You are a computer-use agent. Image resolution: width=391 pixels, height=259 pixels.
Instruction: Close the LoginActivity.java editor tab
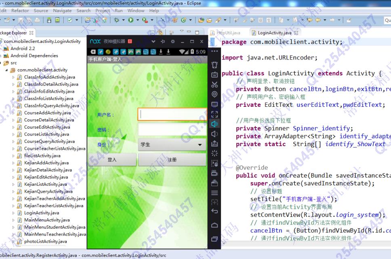(x=296, y=33)
